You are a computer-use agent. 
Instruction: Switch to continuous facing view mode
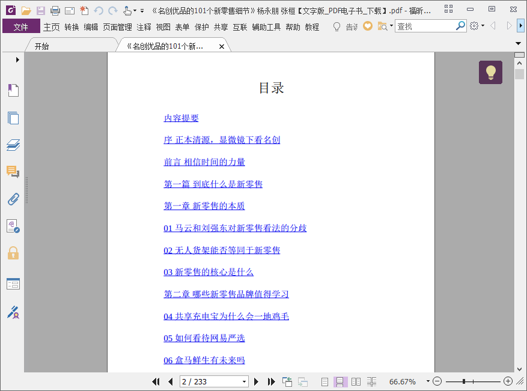371,381
